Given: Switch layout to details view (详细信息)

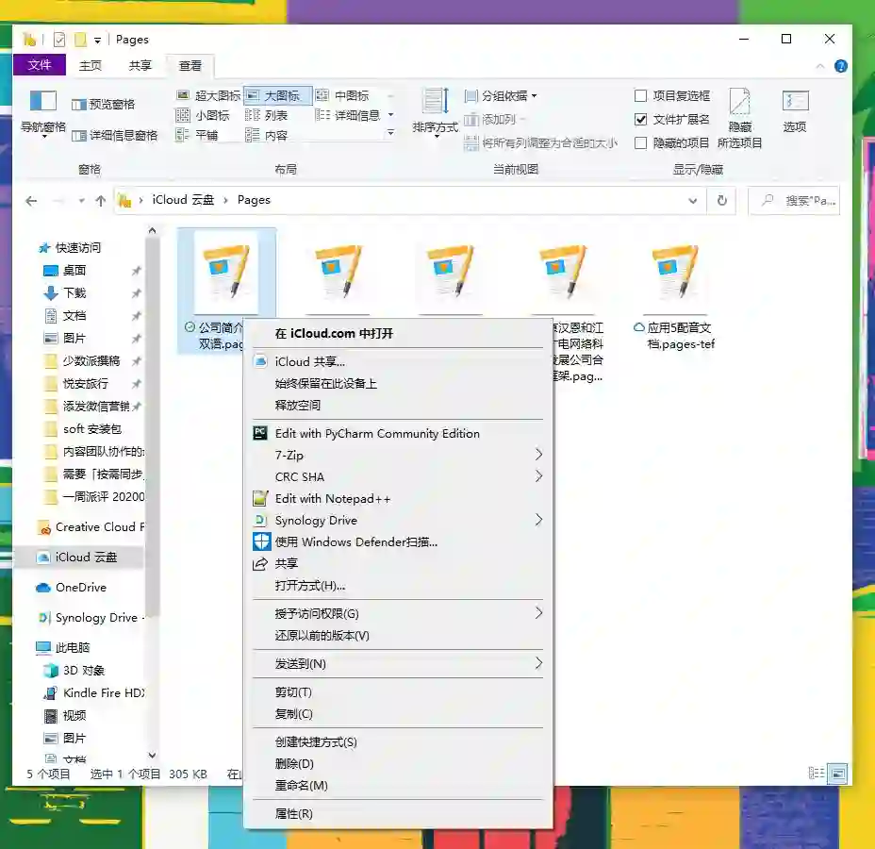Looking at the screenshot, I should coord(348,115).
